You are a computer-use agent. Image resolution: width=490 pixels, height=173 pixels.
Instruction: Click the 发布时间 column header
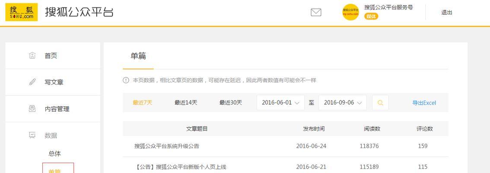click(x=314, y=128)
